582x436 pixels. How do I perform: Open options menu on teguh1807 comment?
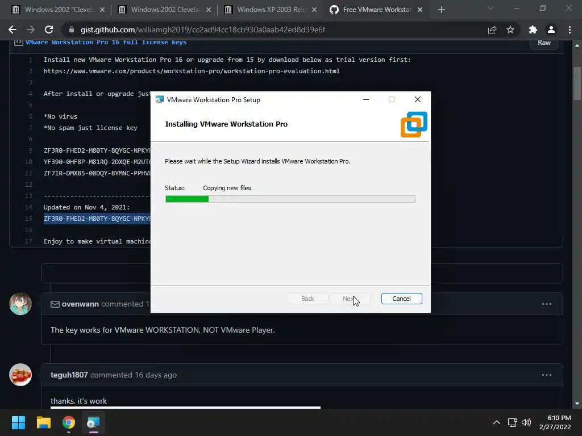tap(547, 375)
